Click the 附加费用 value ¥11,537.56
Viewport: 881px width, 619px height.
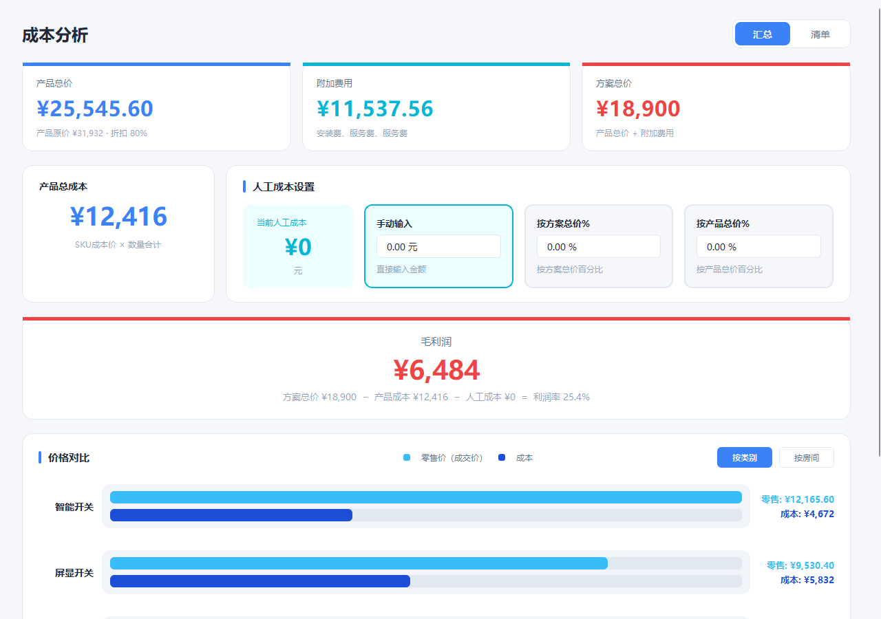pos(375,109)
